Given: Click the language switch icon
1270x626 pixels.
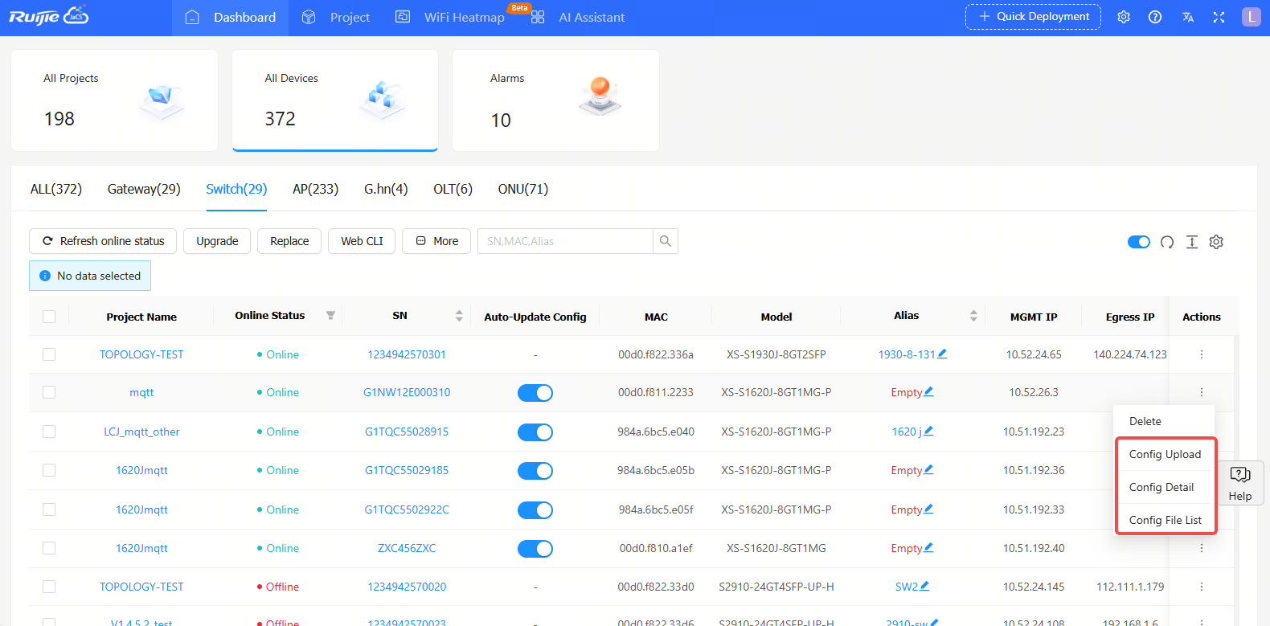Looking at the screenshot, I should pyautogui.click(x=1187, y=17).
